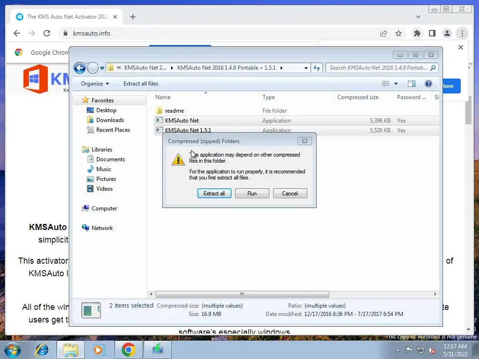Image resolution: width=479 pixels, height=359 pixels.
Task: Click the share page icon in Chrome
Action: (x=384, y=33)
